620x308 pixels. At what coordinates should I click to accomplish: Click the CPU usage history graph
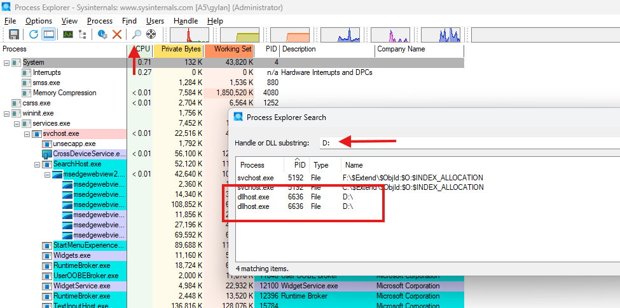coord(188,35)
